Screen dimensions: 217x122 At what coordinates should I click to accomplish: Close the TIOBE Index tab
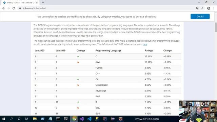[x=37, y=3]
